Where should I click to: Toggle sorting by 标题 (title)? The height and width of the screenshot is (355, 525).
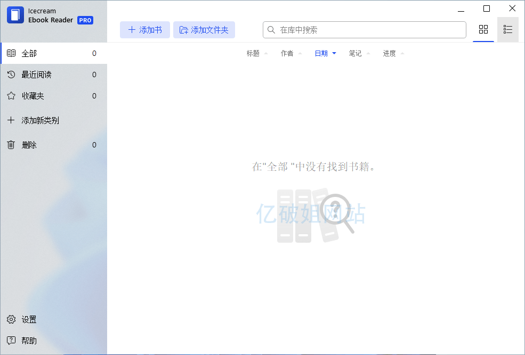point(254,53)
